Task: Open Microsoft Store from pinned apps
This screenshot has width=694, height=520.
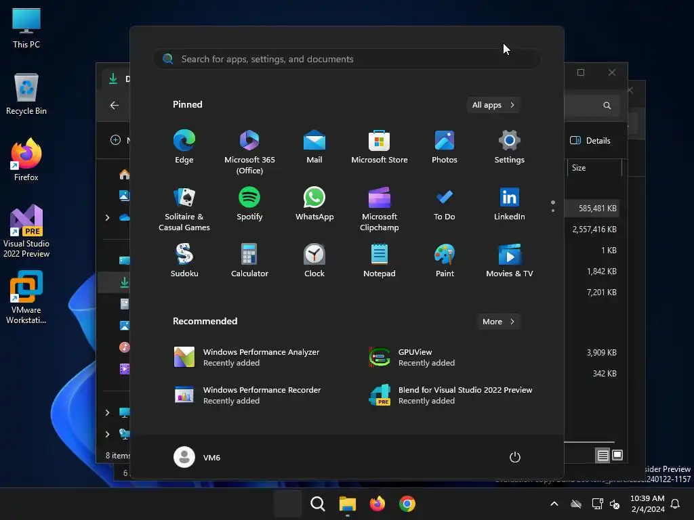Action: [380, 147]
